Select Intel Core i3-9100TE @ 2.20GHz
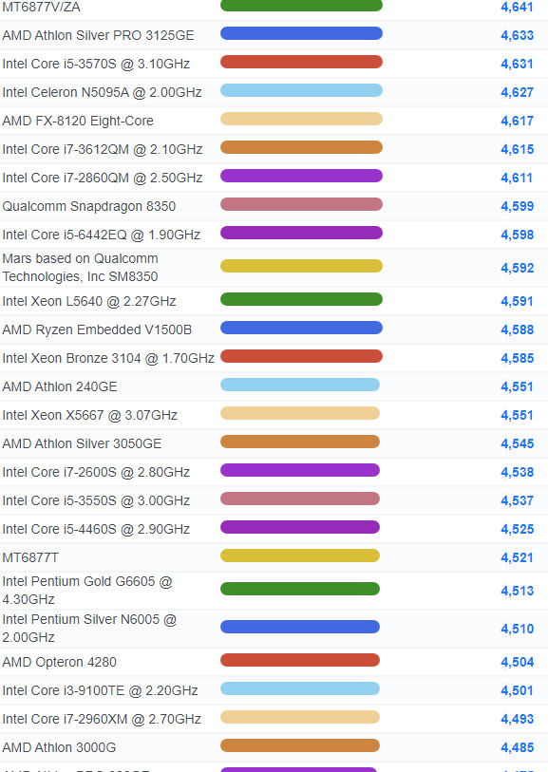 point(100,690)
